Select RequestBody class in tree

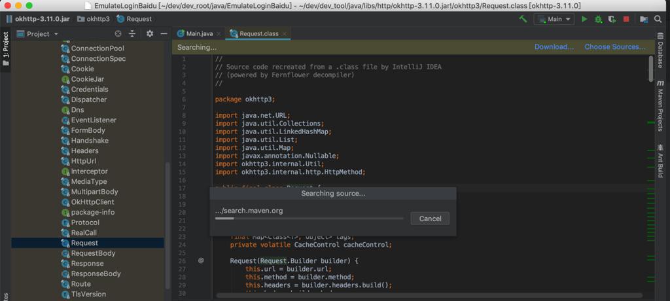pyautogui.click(x=88, y=253)
